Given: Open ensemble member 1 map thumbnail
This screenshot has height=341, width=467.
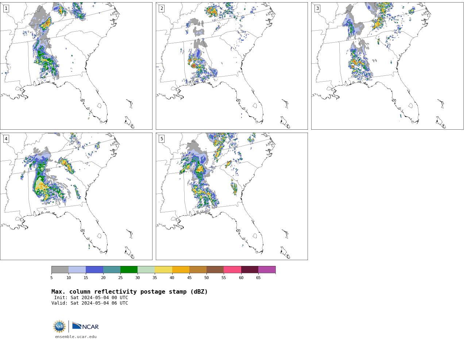Looking at the screenshot, I should tap(76, 66).
